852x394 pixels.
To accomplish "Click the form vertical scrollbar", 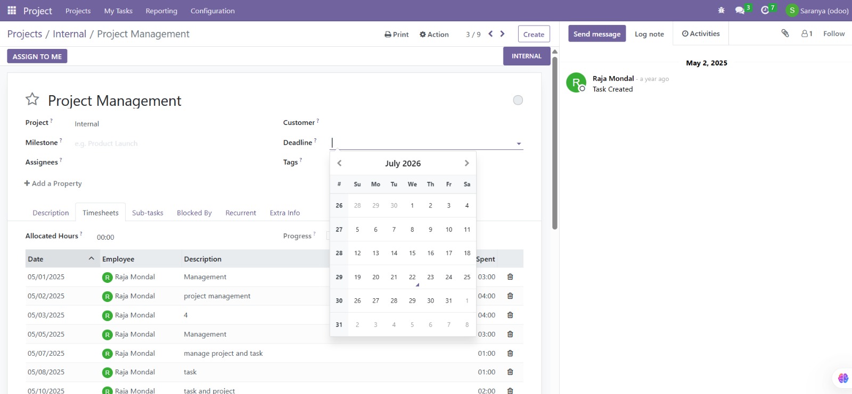I will pos(554,144).
